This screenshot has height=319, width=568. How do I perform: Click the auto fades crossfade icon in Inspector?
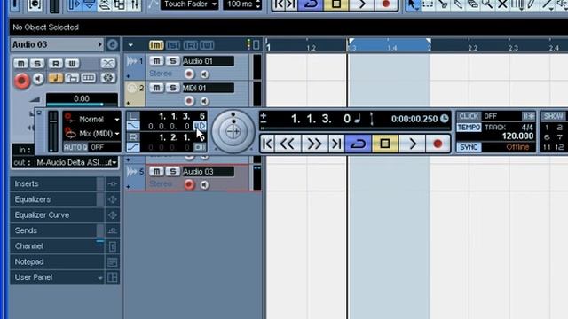coord(107,64)
